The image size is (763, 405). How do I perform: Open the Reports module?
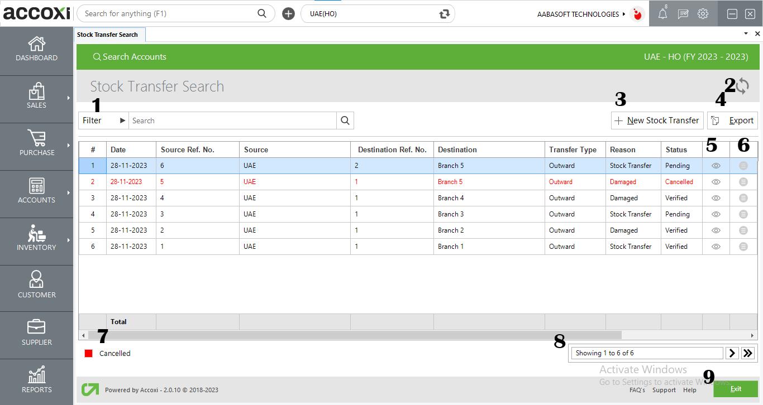click(36, 380)
